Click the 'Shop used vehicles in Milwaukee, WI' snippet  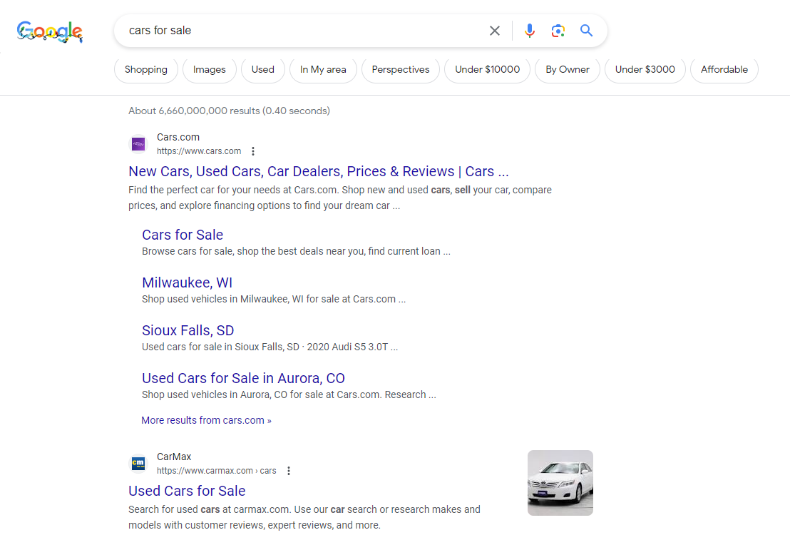(274, 300)
